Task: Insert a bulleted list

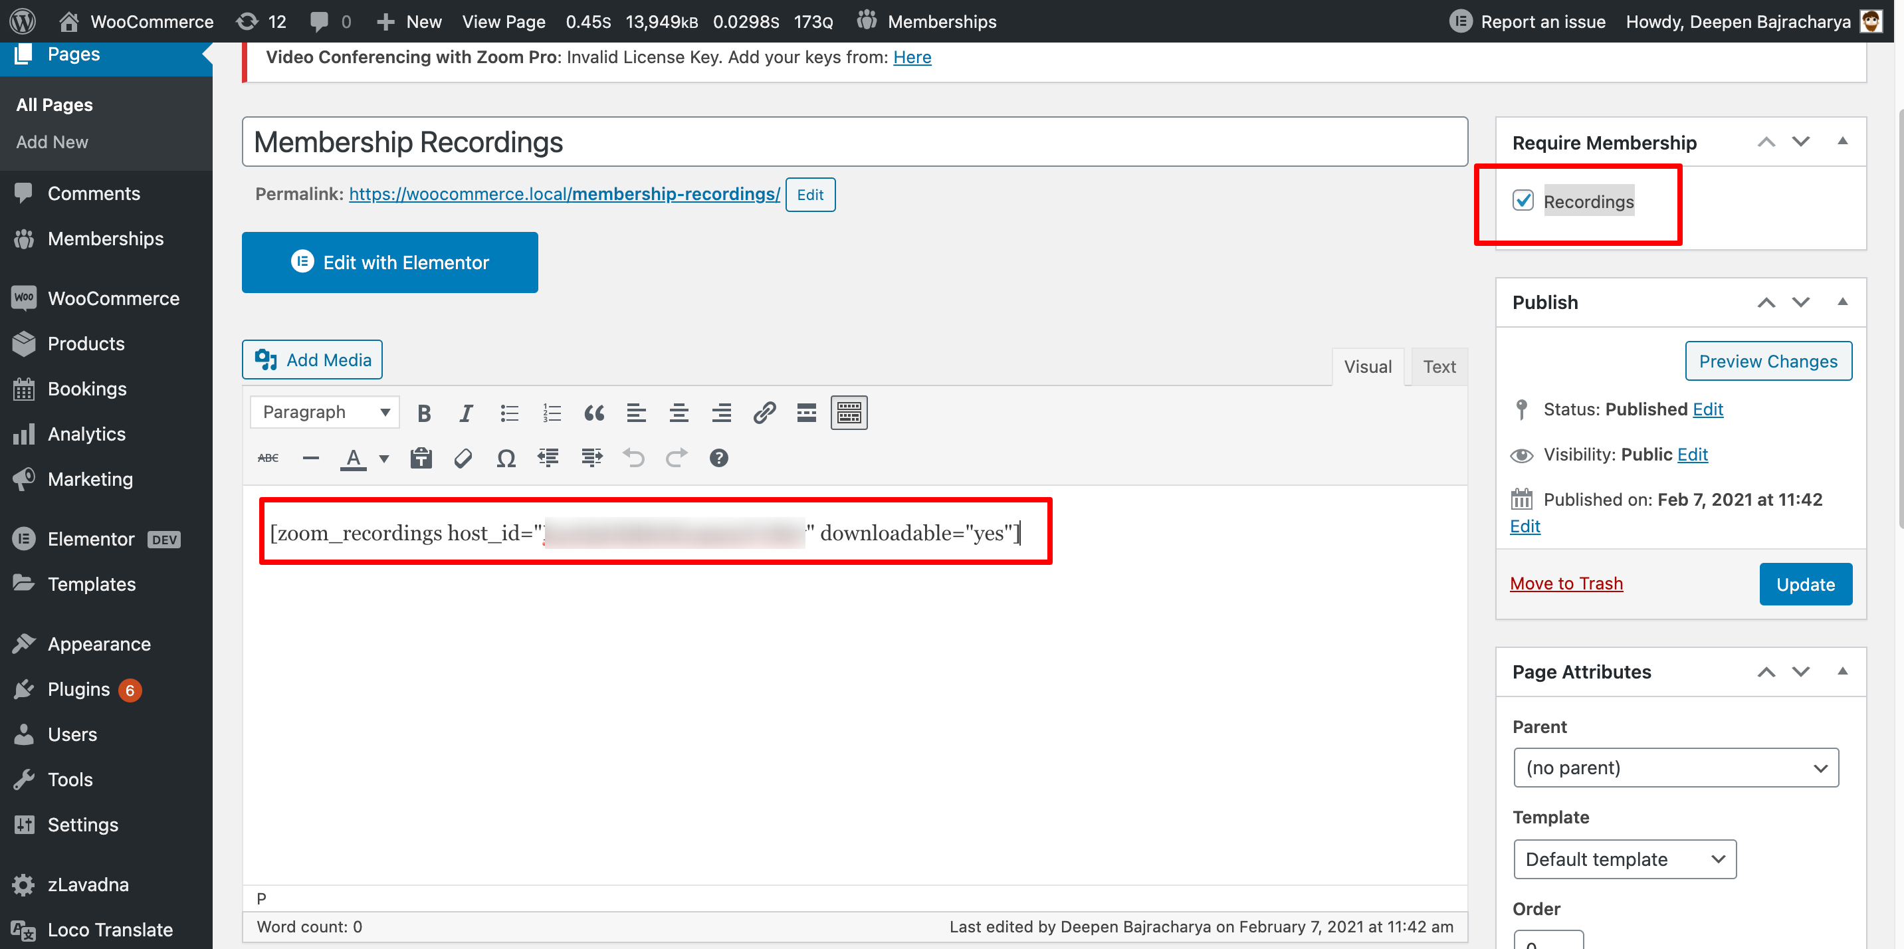Action: coord(508,413)
